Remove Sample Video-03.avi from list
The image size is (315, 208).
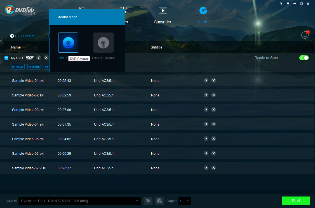click(213, 110)
